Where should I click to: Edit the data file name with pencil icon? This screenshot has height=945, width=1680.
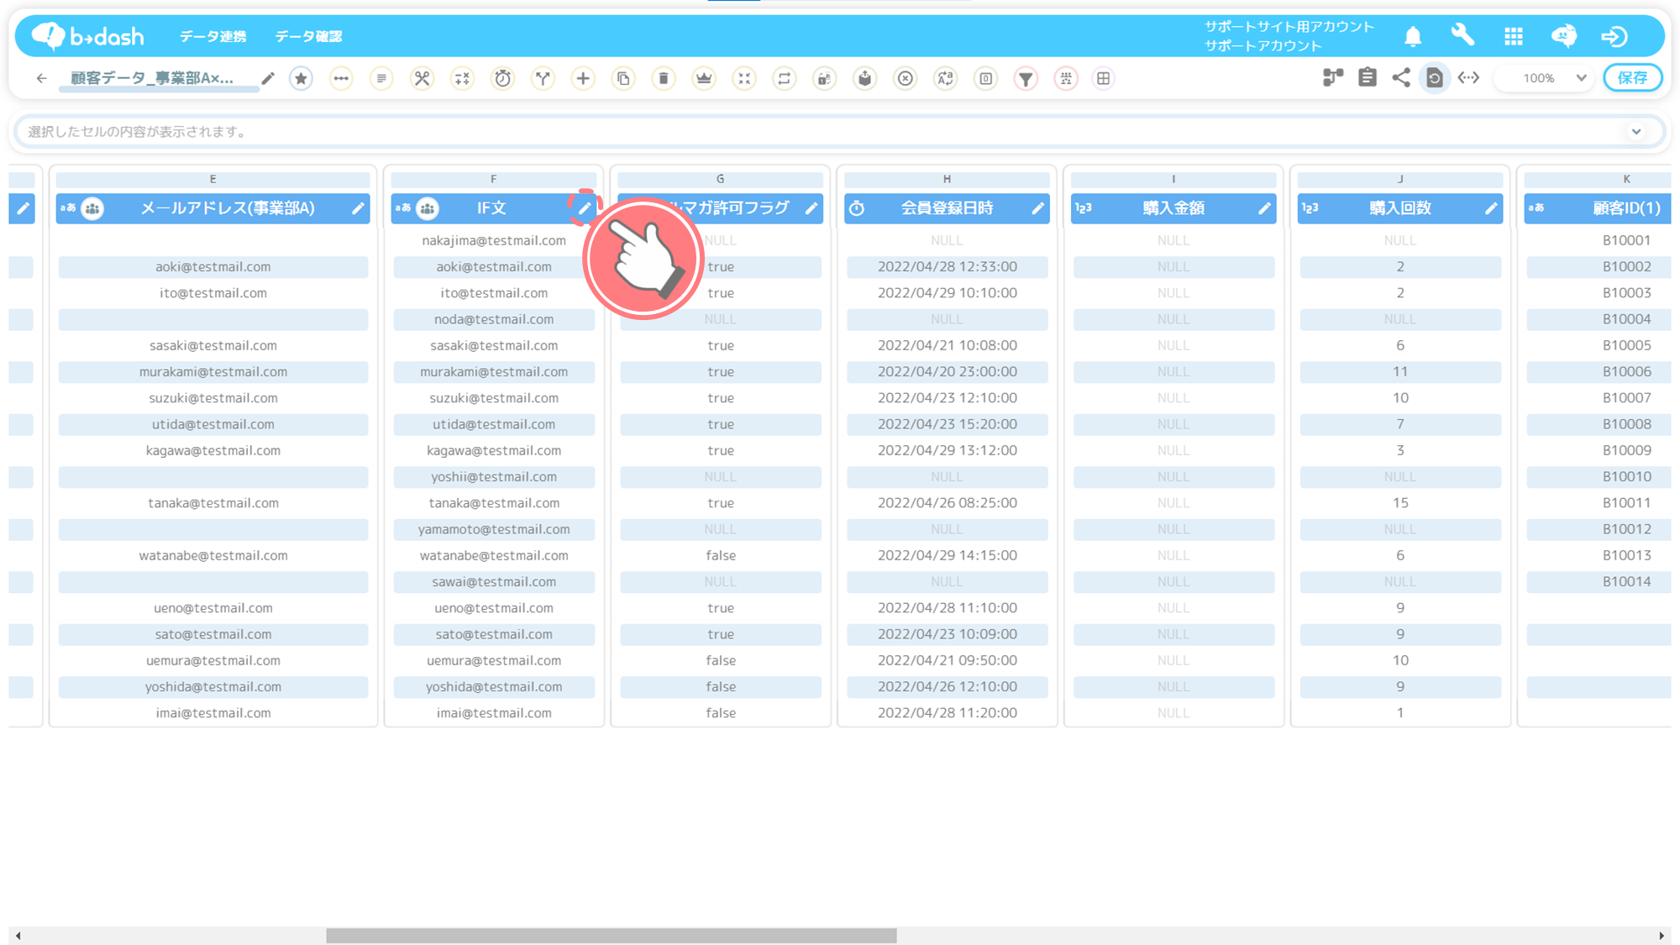(268, 78)
